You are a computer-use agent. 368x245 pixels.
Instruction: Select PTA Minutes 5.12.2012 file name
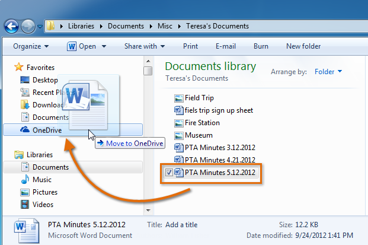pos(220,173)
